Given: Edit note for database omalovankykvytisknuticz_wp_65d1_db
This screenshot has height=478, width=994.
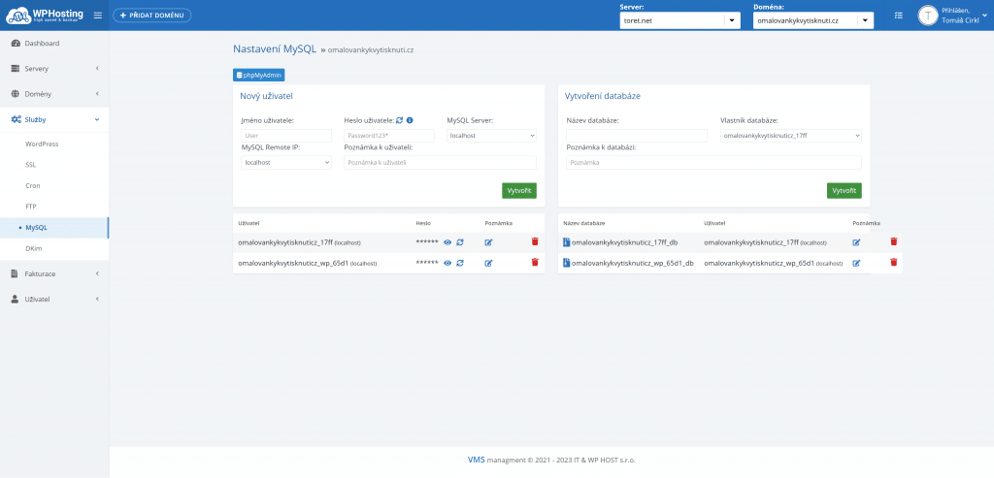Looking at the screenshot, I should (x=856, y=263).
